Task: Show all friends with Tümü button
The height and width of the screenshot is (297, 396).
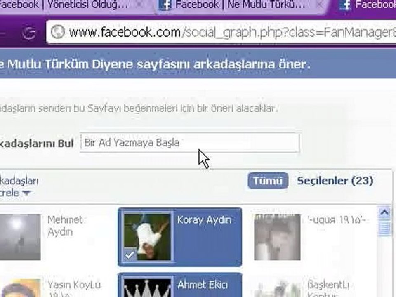Action: [268, 181]
